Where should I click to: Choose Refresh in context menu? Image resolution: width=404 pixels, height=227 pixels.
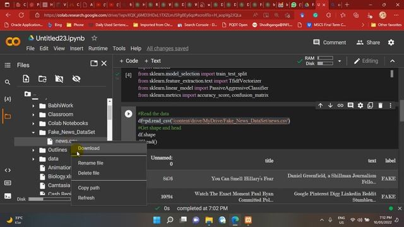pos(109,198)
